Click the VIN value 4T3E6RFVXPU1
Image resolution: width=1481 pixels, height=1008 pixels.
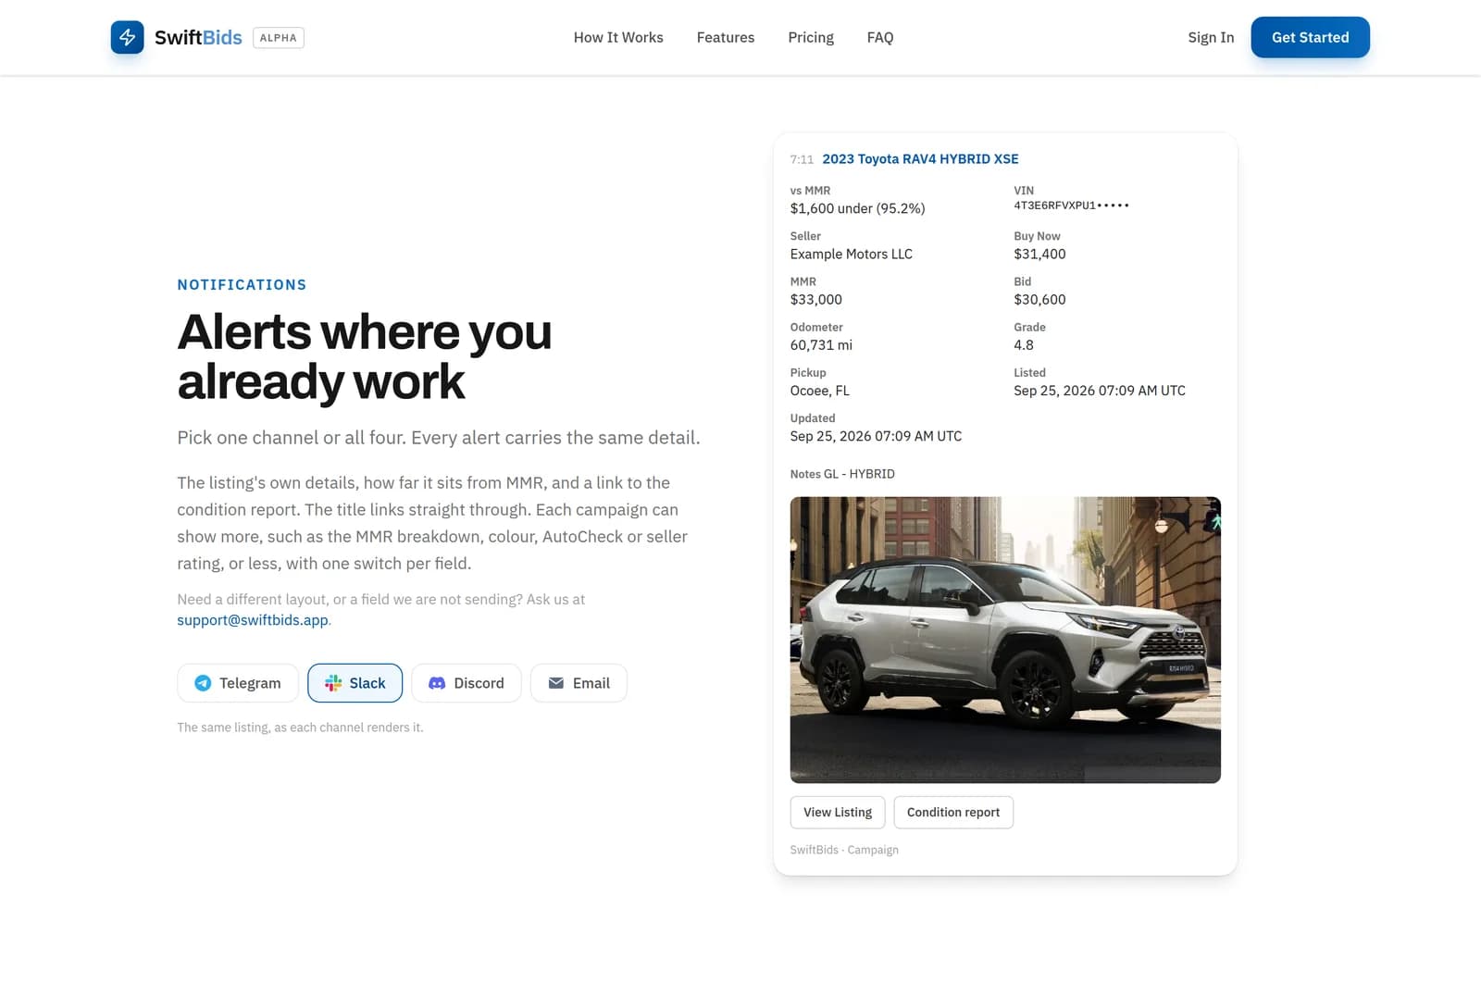coord(1071,205)
